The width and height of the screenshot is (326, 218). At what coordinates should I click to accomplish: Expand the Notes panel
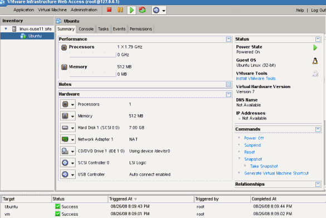pyautogui.click(x=229, y=84)
